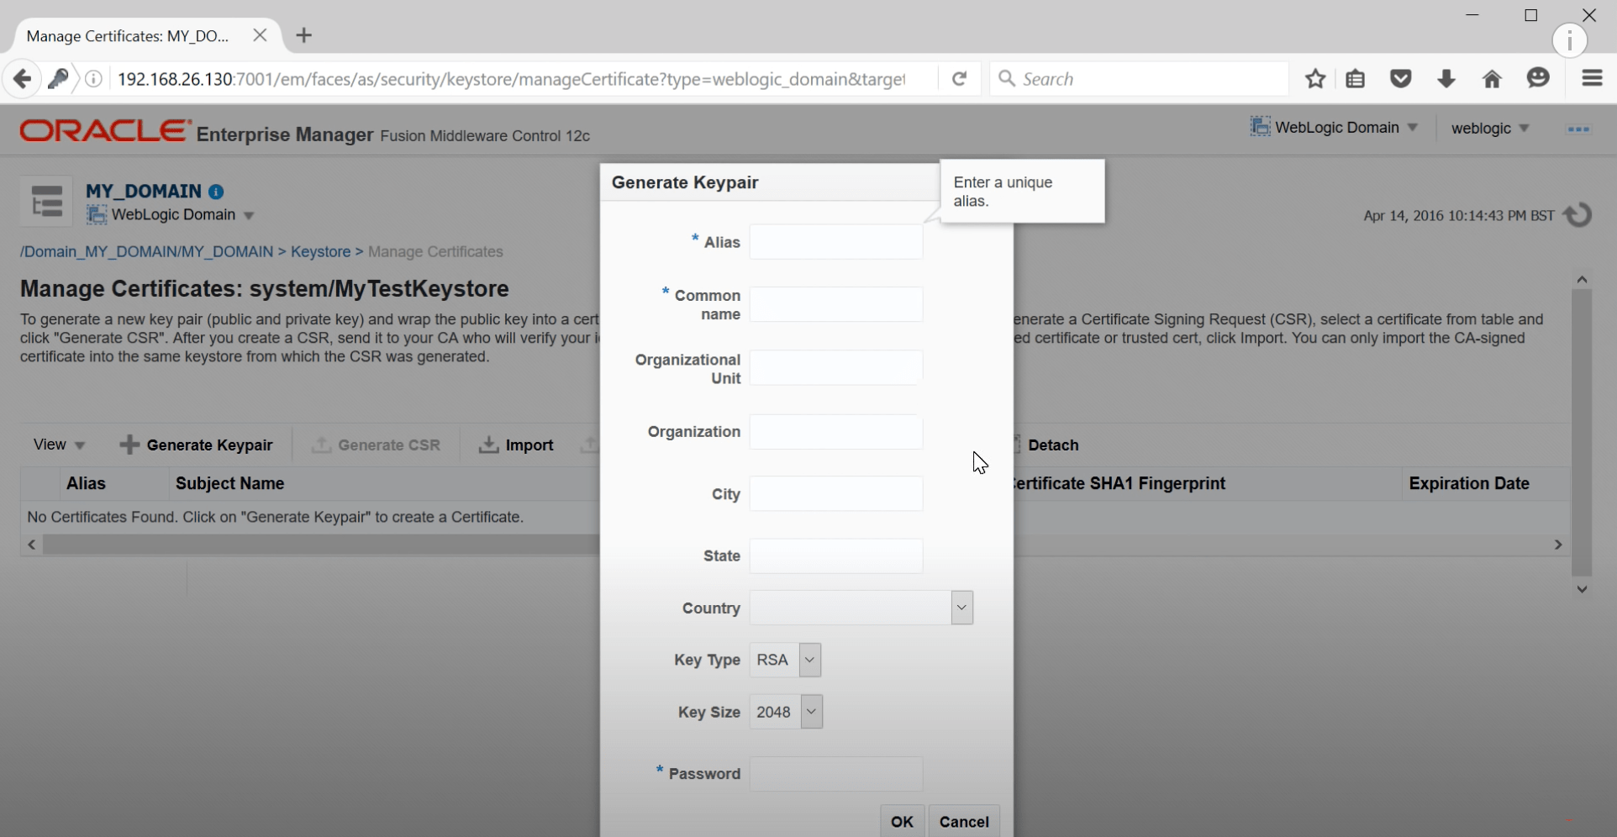Open the WebLogic Domain menu
Image resolution: width=1617 pixels, height=837 pixels.
(x=1335, y=128)
